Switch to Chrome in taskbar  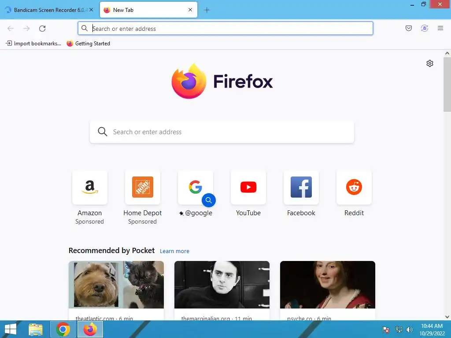[63, 329]
